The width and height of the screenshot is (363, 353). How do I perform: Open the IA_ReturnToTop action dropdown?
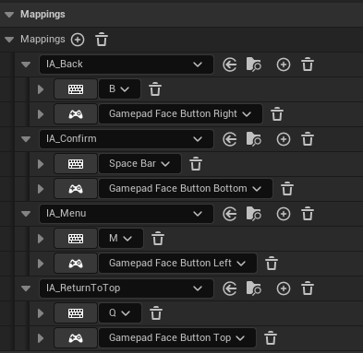(x=127, y=288)
